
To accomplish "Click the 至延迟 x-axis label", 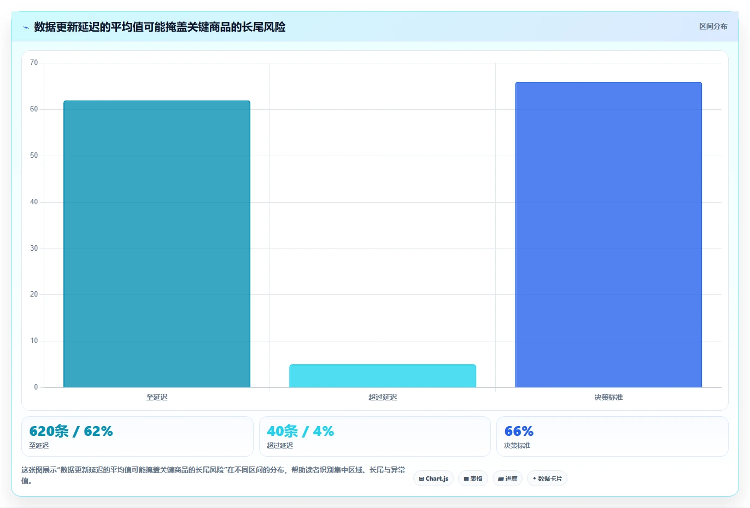I will pos(157,397).
